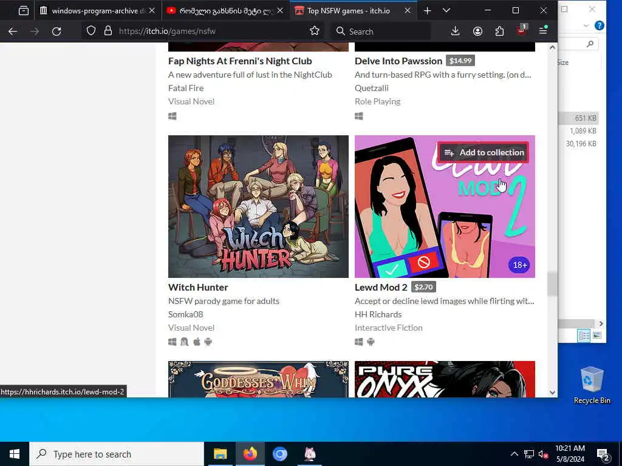This screenshot has width=622, height=466.
Task: Close the Top NSFW games tab
Action: pos(408,11)
